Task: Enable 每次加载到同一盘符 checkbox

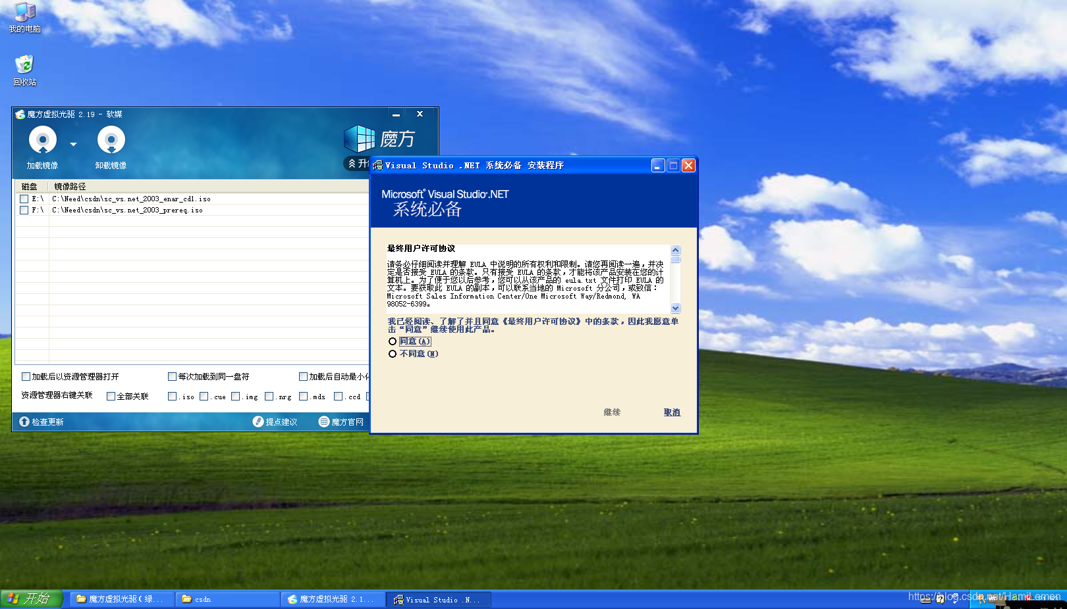Action: (x=172, y=377)
